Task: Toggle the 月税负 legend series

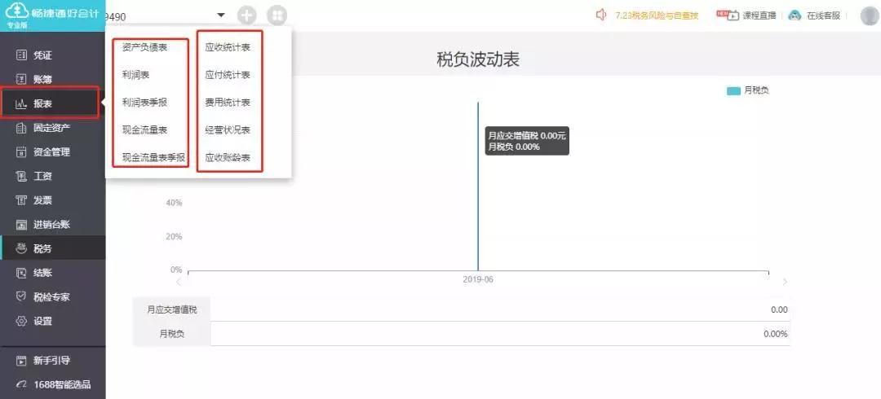Action: pos(747,91)
